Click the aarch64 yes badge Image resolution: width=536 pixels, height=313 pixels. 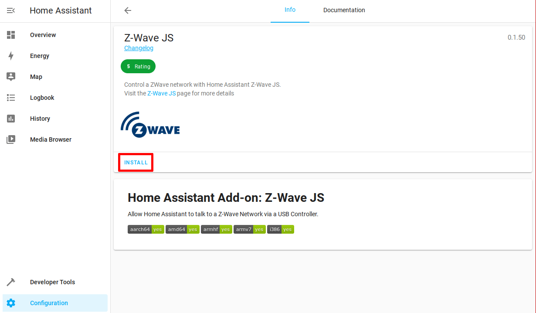[x=146, y=229]
